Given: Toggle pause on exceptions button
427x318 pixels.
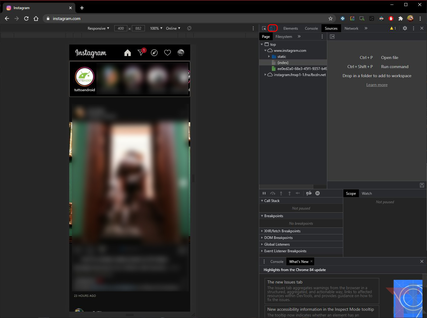Looking at the screenshot, I should pos(318,193).
